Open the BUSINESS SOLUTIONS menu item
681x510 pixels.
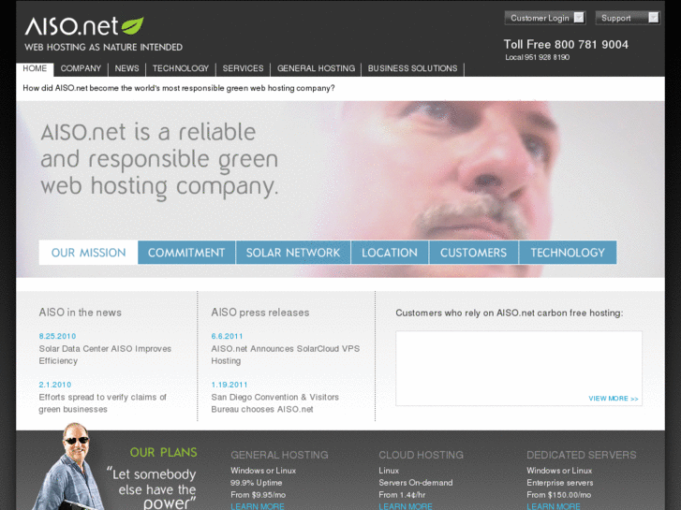click(x=412, y=68)
